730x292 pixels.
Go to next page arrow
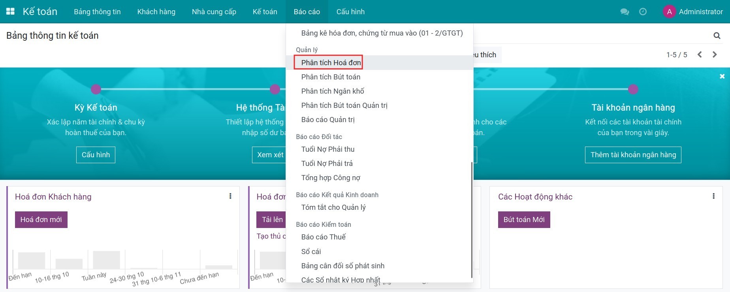[x=715, y=55]
